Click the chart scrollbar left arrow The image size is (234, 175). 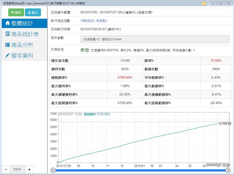click(x=53, y=171)
